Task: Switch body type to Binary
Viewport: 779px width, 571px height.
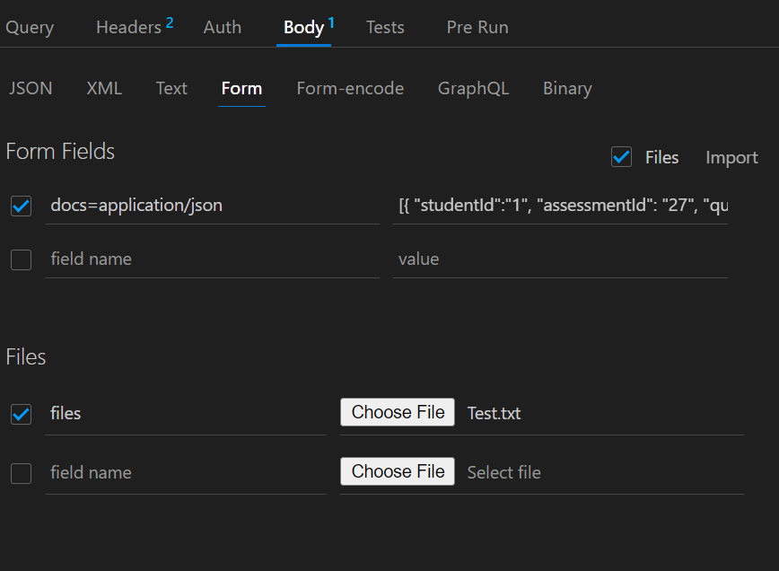Action: point(567,88)
